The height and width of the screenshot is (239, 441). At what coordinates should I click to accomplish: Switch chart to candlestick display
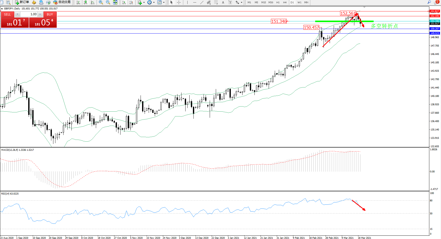pos(85,2)
